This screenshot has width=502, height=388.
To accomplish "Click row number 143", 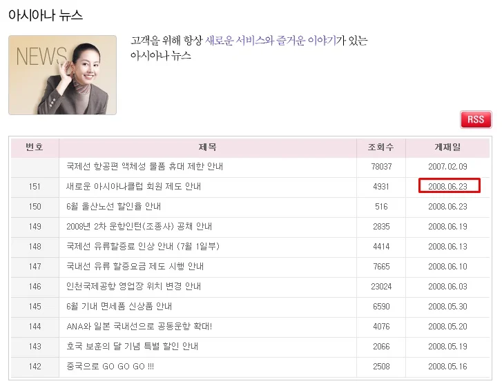I will 35,347.
